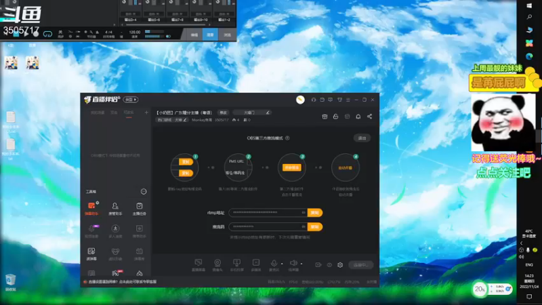Image resolution: width=542 pixels, height=305 pixels.
Task: Open help icon next to OBS第三方推流模式
Action: click(x=287, y=138)
